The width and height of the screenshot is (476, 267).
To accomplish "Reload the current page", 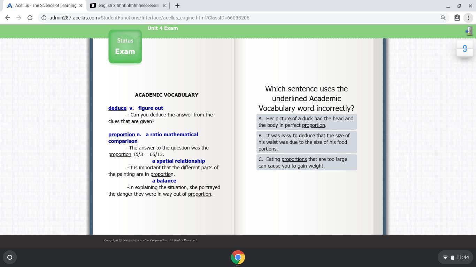I will (30, 18).
